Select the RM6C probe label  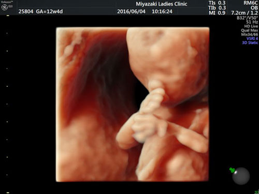click(x=251, y=3)
